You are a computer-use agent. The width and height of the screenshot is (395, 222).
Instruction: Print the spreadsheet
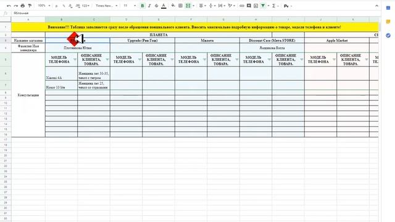click(x=23, y=6)
